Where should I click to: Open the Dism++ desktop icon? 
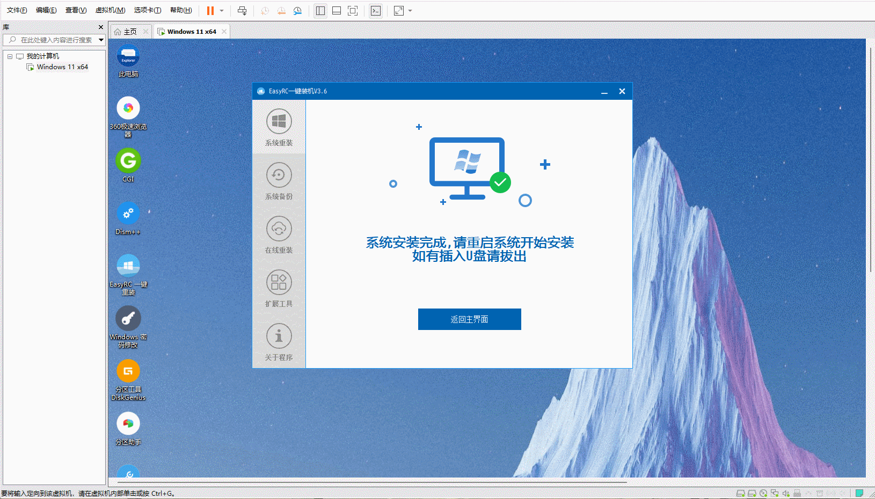click(128, 214)
